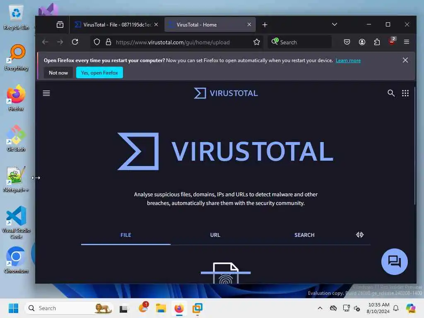Click Yes, open Firefox button
Image resolution: width=424 pixels, height=318 pixels.
99,73
